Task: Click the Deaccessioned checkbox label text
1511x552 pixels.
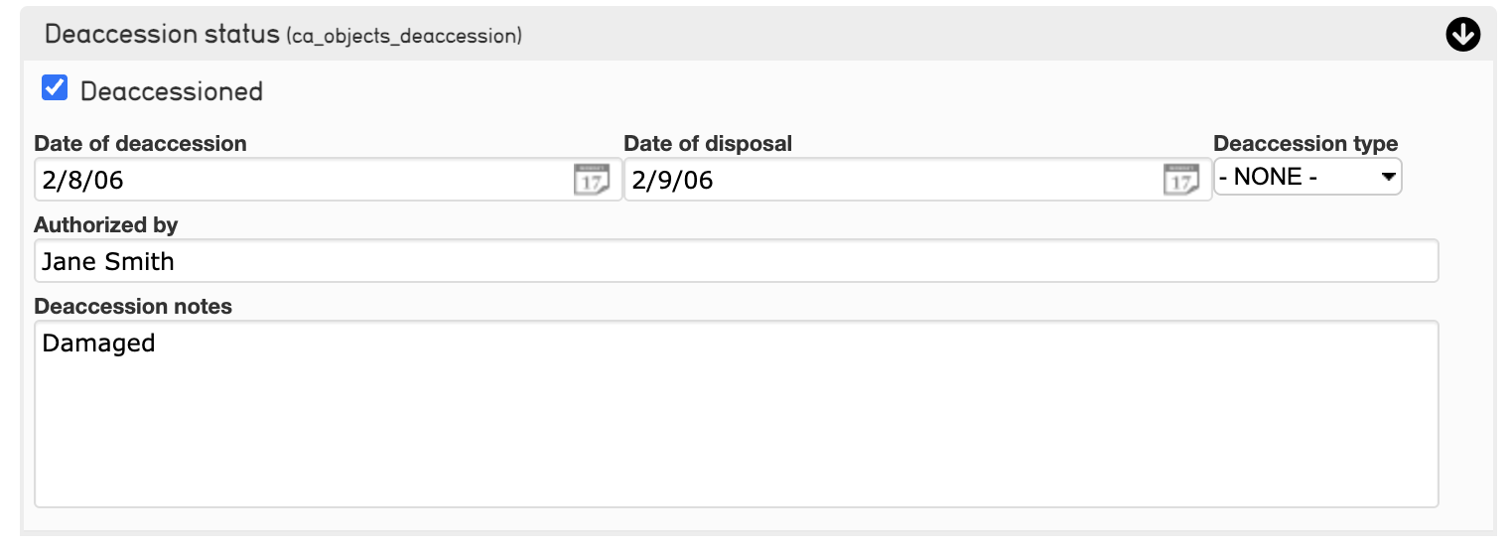Action: [x=172, y=91]
